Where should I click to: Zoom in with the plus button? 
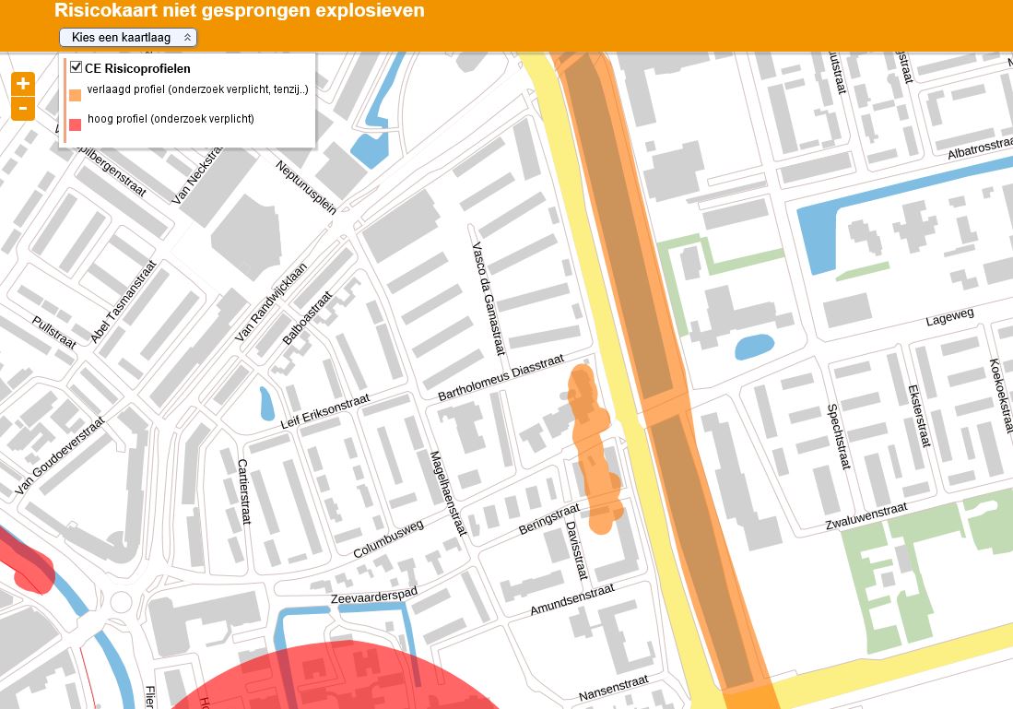pos(23,84)
